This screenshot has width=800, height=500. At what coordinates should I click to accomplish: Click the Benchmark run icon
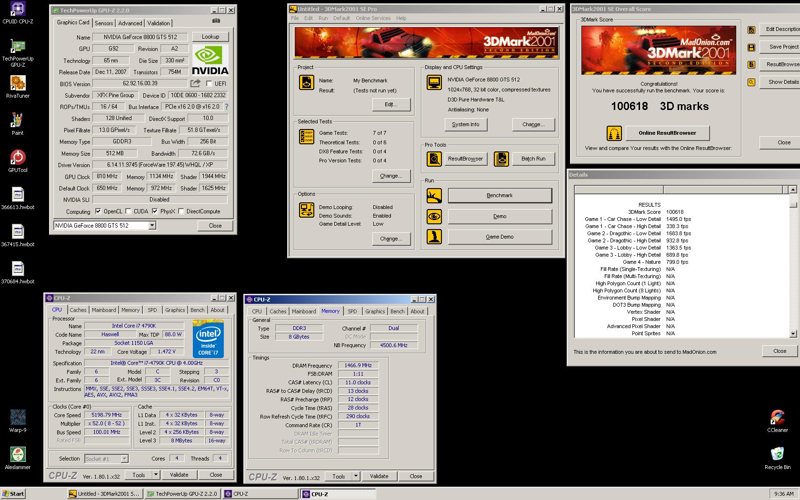pos(434,195)
